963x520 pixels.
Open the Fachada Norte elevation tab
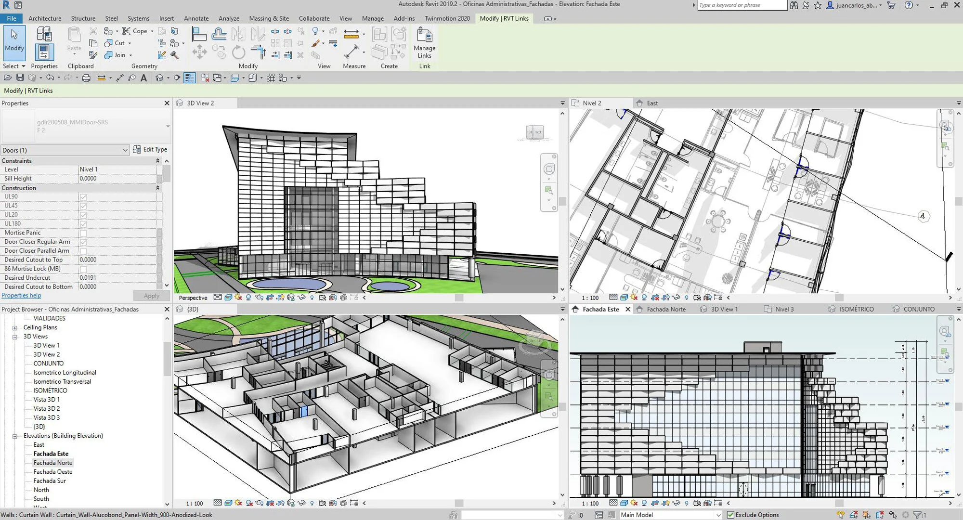pyautogui.click(x=666, y=309)
